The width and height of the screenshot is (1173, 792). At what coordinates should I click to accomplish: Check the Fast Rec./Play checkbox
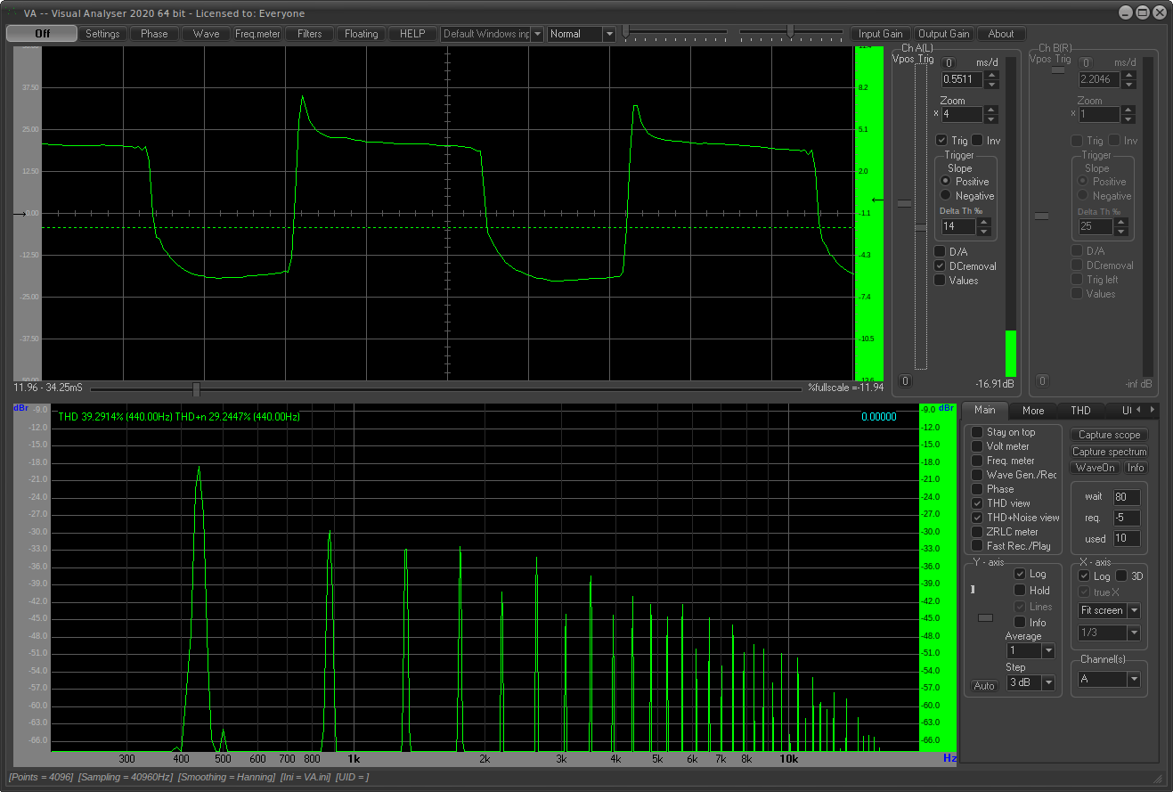[x=977, y=546]
